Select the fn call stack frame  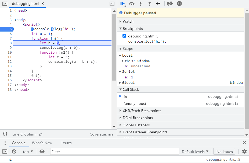[181, 96]
